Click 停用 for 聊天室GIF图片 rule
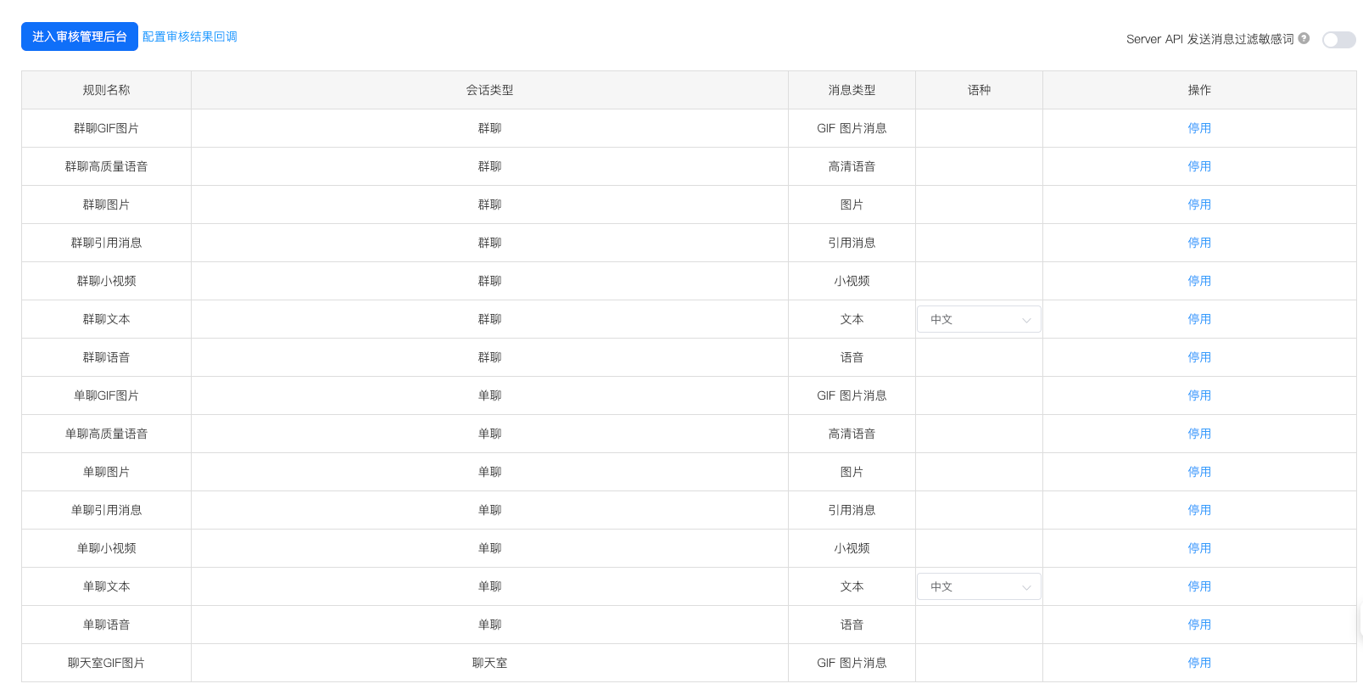This screenshot has width=1363, height=695. [x=1199, y=663]
